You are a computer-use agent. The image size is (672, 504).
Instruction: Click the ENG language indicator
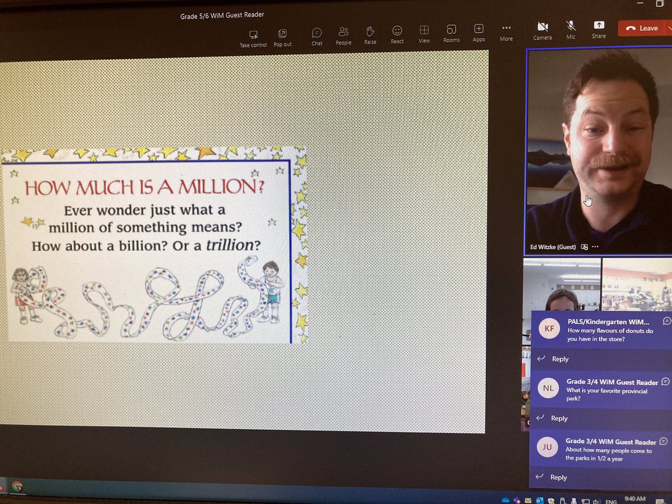[x=611, y=501]
